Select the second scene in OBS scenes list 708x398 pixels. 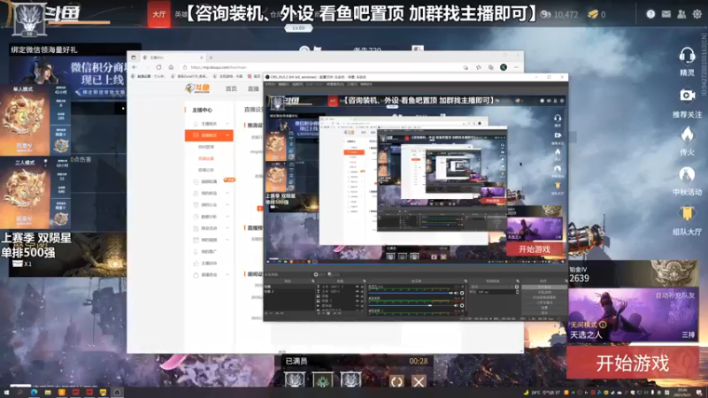click(289, 292)
